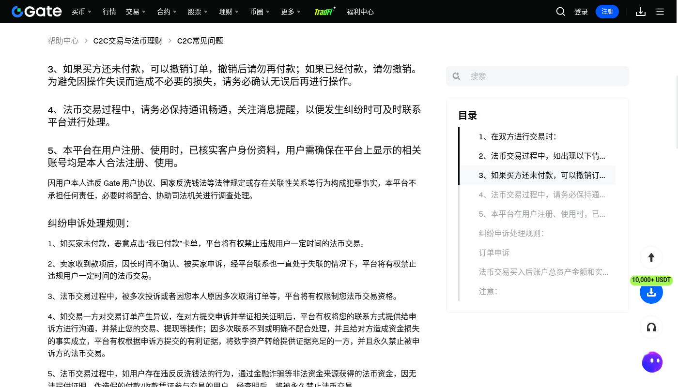Expand the 理财 dropdown menu

(x=229, y=12)
